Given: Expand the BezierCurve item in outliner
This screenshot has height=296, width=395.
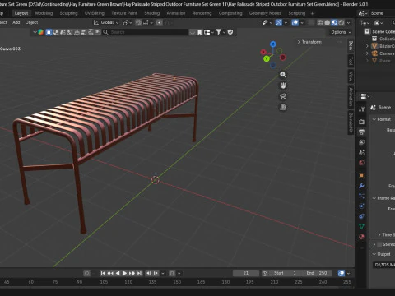Looking at the screenshot, I should 367,46.
